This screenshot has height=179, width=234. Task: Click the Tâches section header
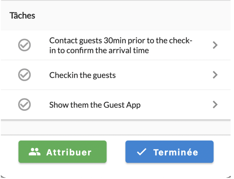[x=22, y=16]
